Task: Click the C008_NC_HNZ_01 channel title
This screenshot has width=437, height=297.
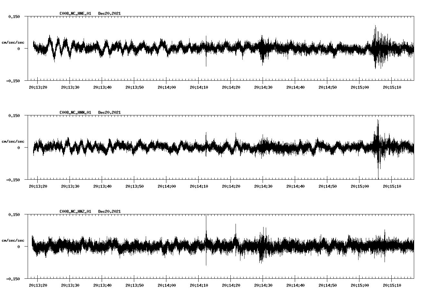Action: 75,212
